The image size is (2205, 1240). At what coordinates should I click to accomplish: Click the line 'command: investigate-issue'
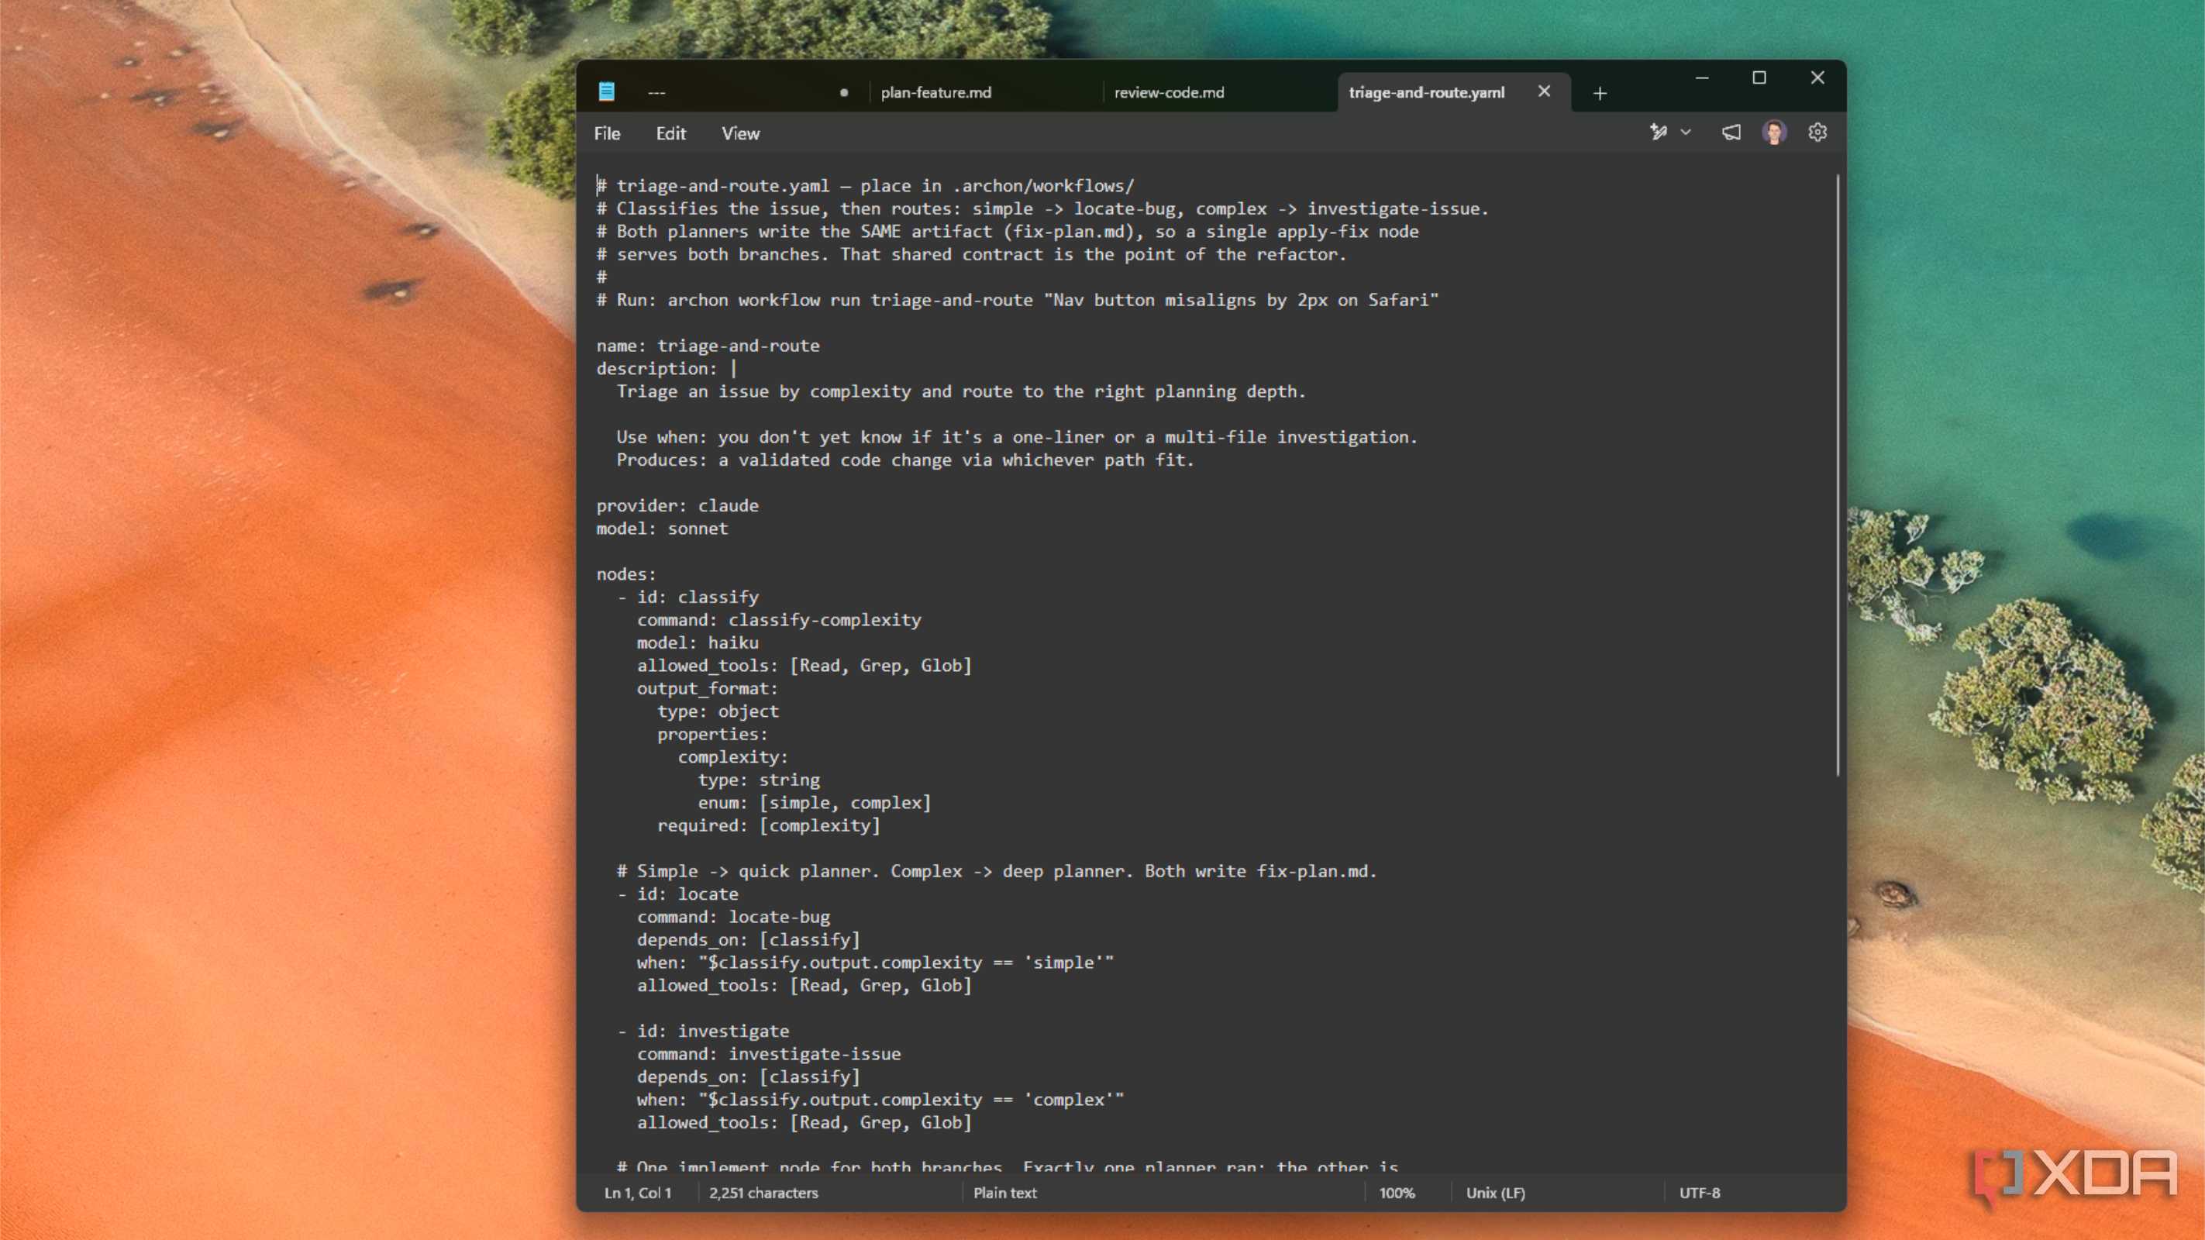(x=769, y=1054)
